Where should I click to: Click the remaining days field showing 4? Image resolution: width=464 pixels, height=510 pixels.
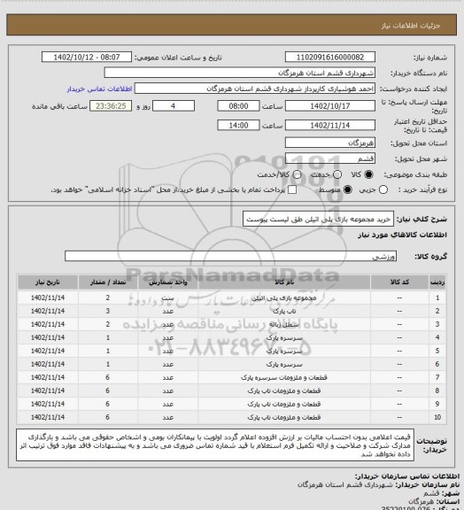tap(174, 106)
